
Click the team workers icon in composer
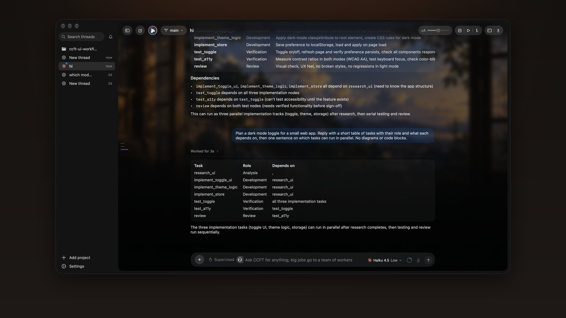[240, 260]
